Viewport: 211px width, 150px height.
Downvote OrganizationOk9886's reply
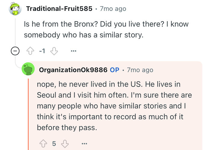(65, 143)
